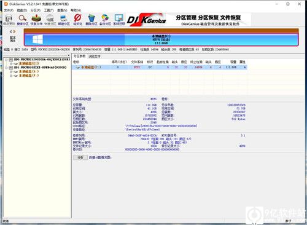Click the 保存更改 (save changes) toolbar icon
This screenshot has width=307, height=225.
tap(9, 20)
